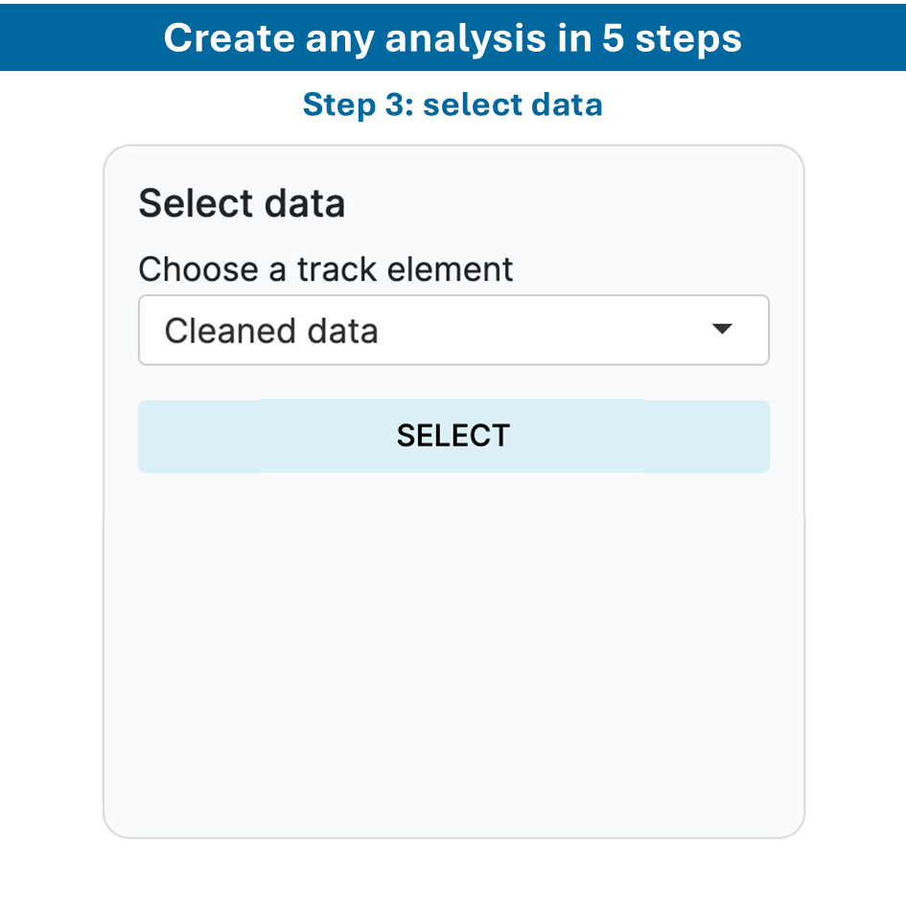Click the "Step 3: select data" subtitle
This screenshot has width=906, height=906.
click(453, 104)
